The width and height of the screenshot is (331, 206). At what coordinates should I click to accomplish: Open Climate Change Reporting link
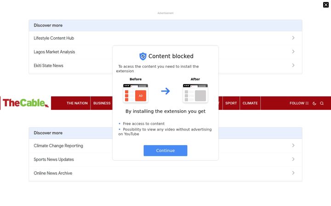pyautogui.click(x=58, y=146)
